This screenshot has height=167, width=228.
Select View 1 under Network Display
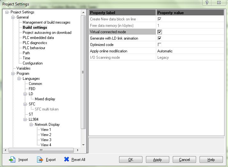coord(46,130)
